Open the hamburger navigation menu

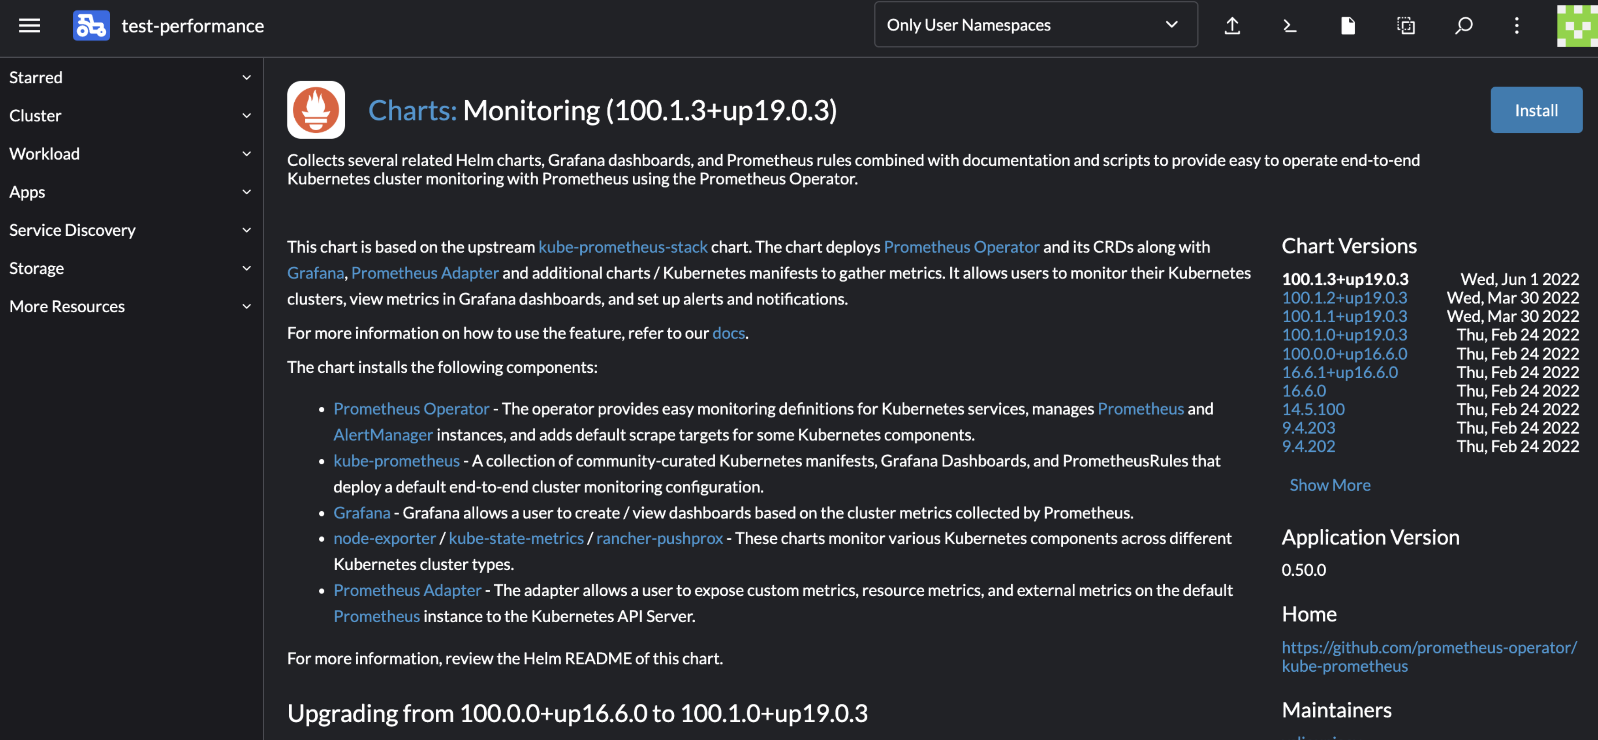(29, 25)
